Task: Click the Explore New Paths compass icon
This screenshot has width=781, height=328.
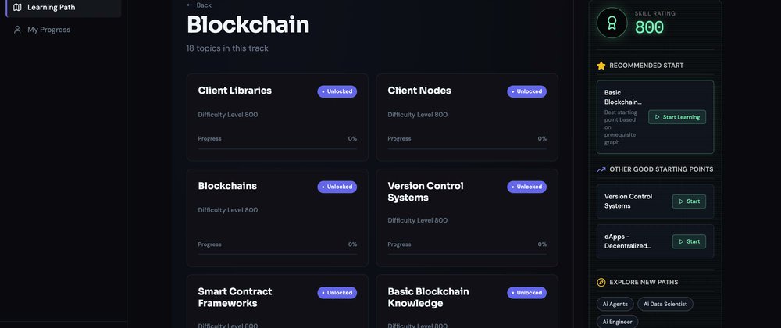Action: pos(601,282)
